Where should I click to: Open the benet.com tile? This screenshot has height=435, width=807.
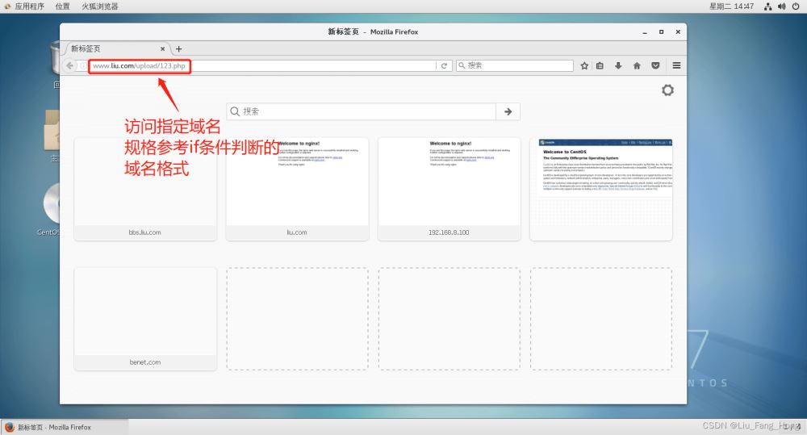click(145, 319)
